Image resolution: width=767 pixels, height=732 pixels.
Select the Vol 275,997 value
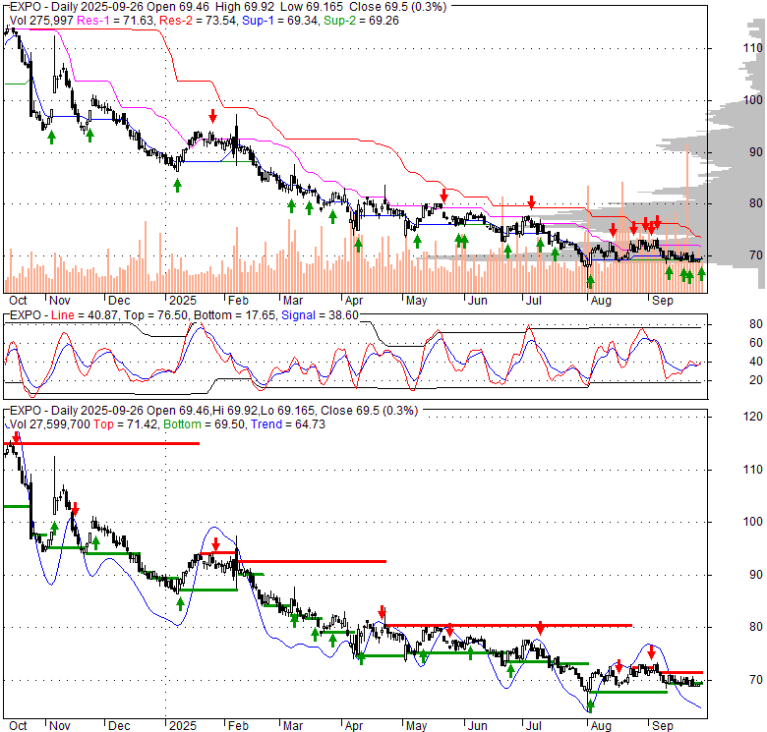[x=41, y=21]
